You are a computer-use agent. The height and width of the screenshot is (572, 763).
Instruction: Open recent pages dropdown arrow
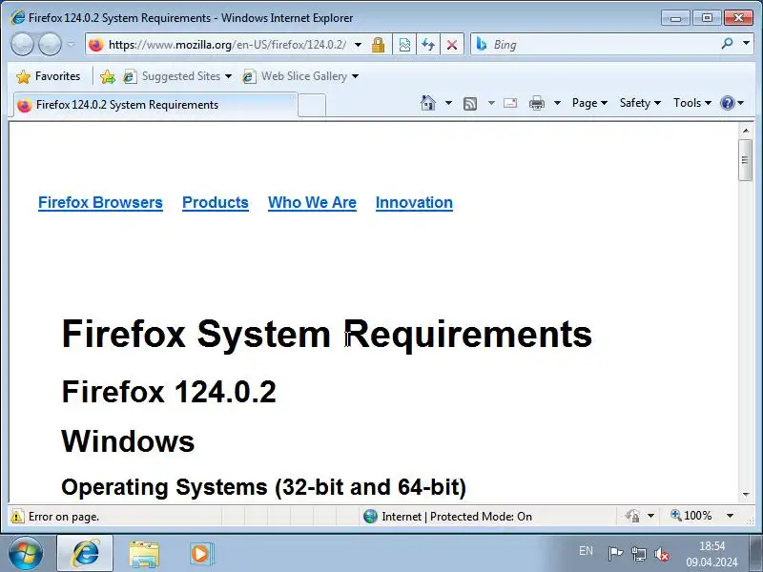coord(71,44)
